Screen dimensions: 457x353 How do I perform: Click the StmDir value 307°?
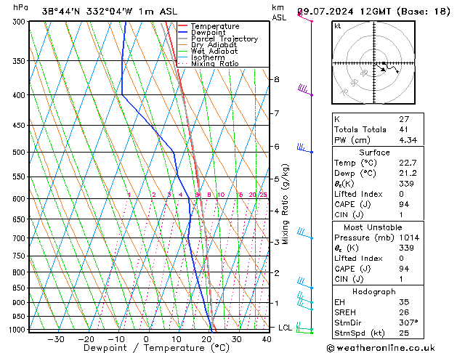click(408, 322)
